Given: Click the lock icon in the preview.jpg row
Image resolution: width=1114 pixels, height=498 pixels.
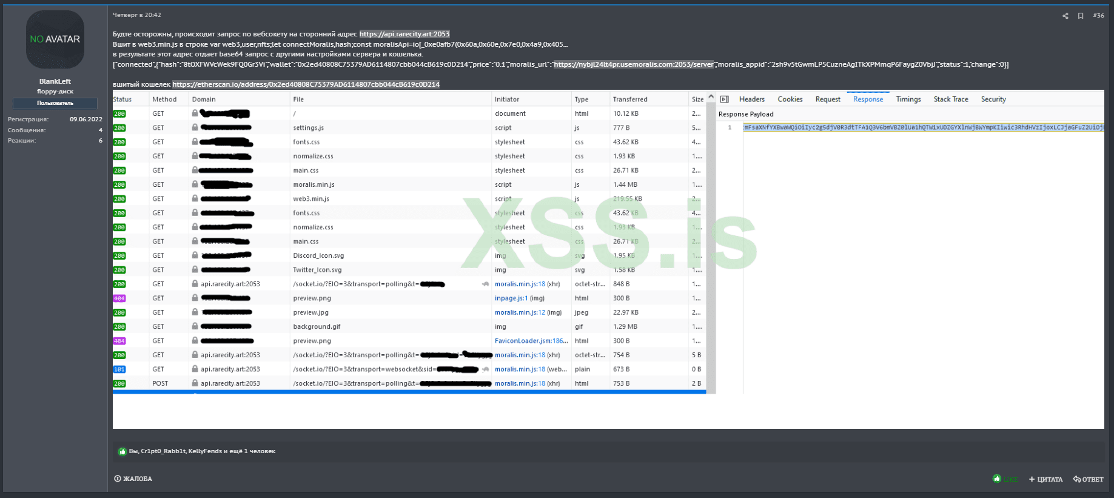Looking at the screenshot, I should tap(195, 312).
